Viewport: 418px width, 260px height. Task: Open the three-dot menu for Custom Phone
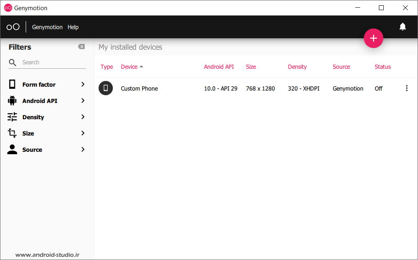pos(406,88)
